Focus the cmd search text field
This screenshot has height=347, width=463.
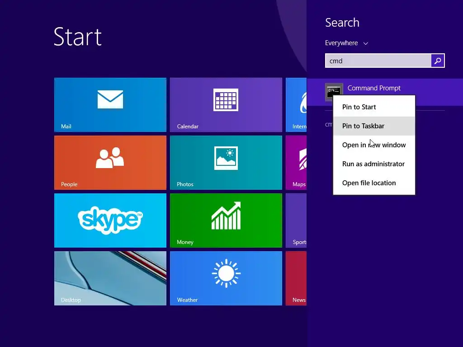pyautogui.click(x=378, y=61)
